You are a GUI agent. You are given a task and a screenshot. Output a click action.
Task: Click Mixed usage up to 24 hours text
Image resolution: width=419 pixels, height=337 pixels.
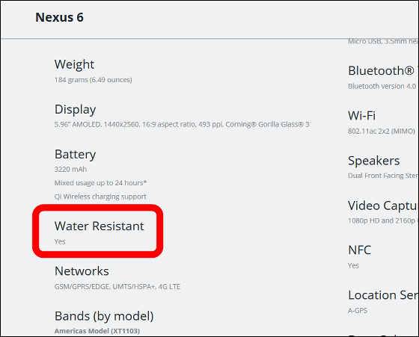click(100, 183)
